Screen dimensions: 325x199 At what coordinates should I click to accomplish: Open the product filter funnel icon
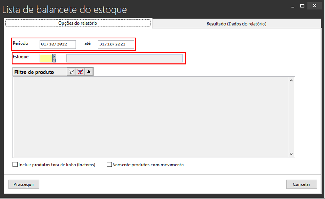point(71,72)
